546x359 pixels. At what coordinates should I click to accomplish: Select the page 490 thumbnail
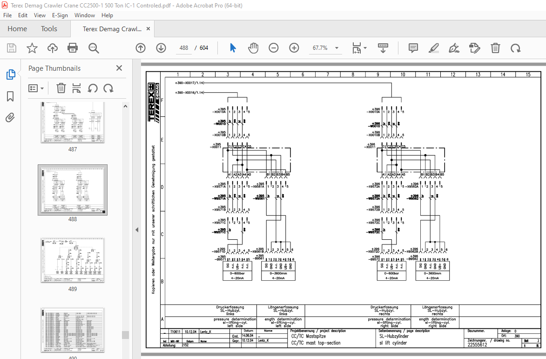coord(73,330)
